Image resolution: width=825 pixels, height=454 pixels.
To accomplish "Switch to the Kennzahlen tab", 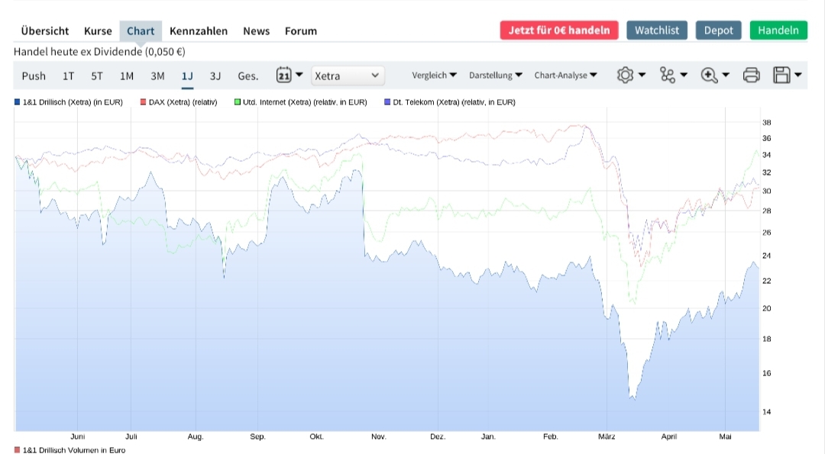I will pos(199,31).
